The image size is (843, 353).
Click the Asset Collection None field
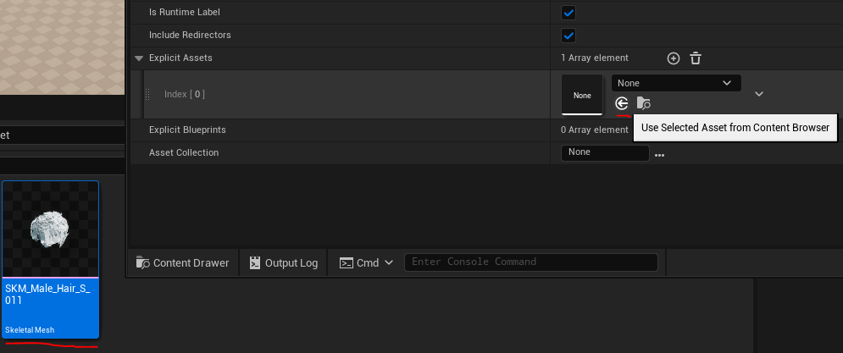click(x=604, y=152)
